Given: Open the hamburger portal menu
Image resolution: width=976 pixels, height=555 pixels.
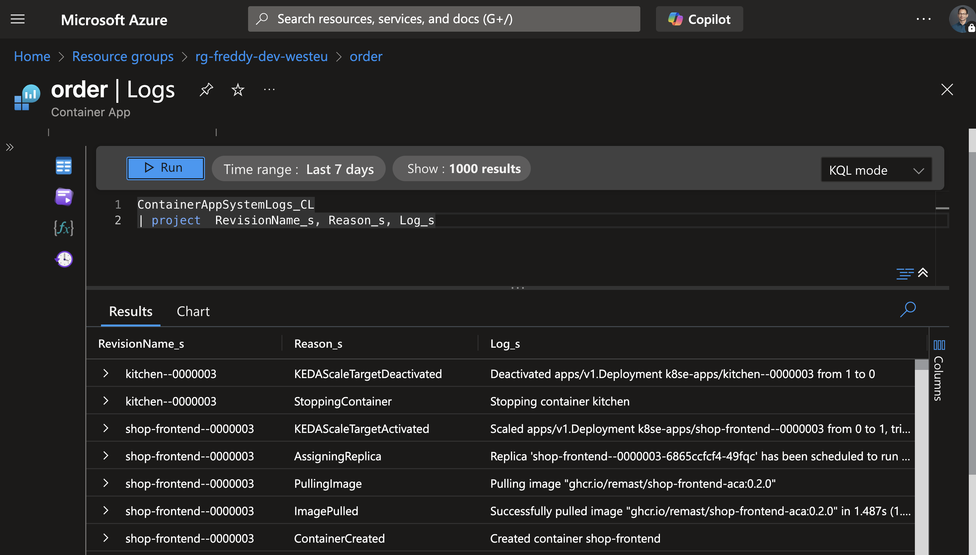Looking at the screenshot, I should click(x=18, y=19).
